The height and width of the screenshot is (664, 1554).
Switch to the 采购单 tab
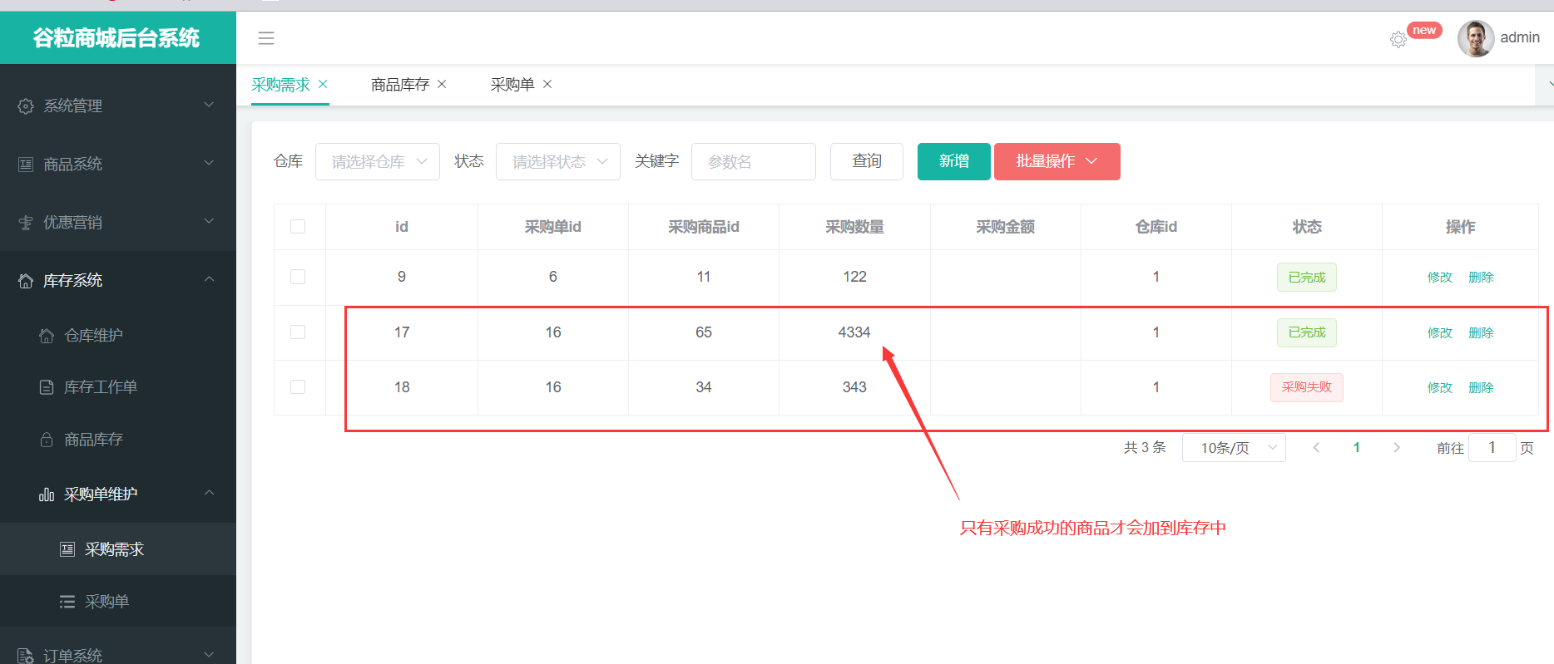click(x=512, y=84)
